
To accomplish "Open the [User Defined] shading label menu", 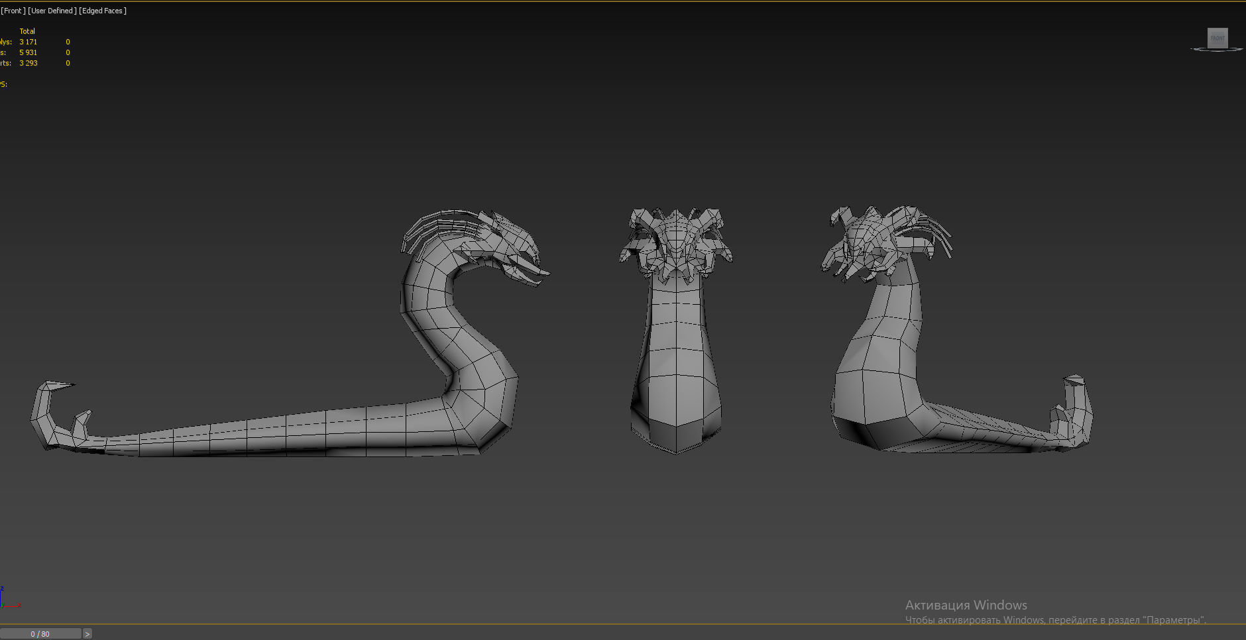I will click(53, 11).
